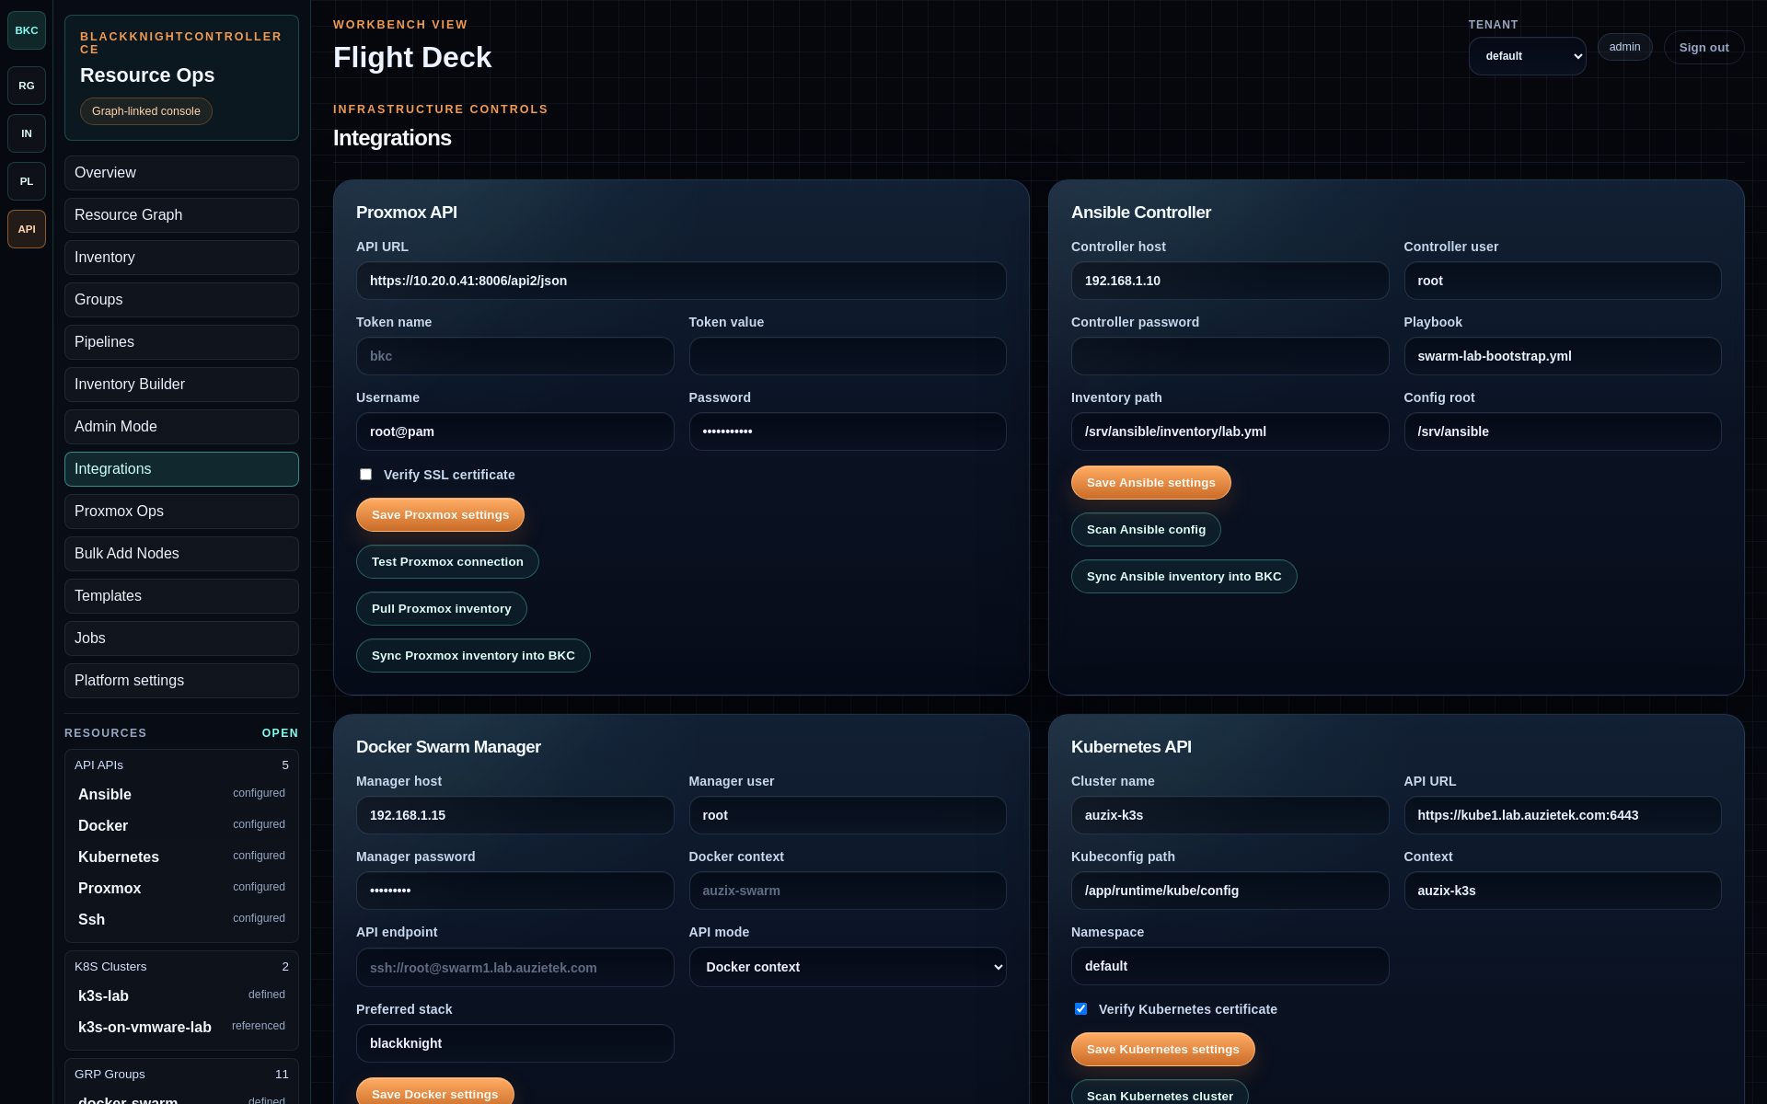The image size is (1767, 1104).
Task: Select the API rail shortcut
Action: 27,229
